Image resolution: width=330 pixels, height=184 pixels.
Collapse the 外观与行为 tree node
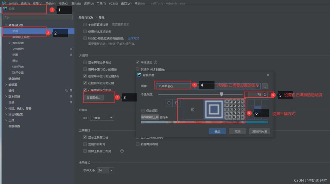[x=6, y=25]
